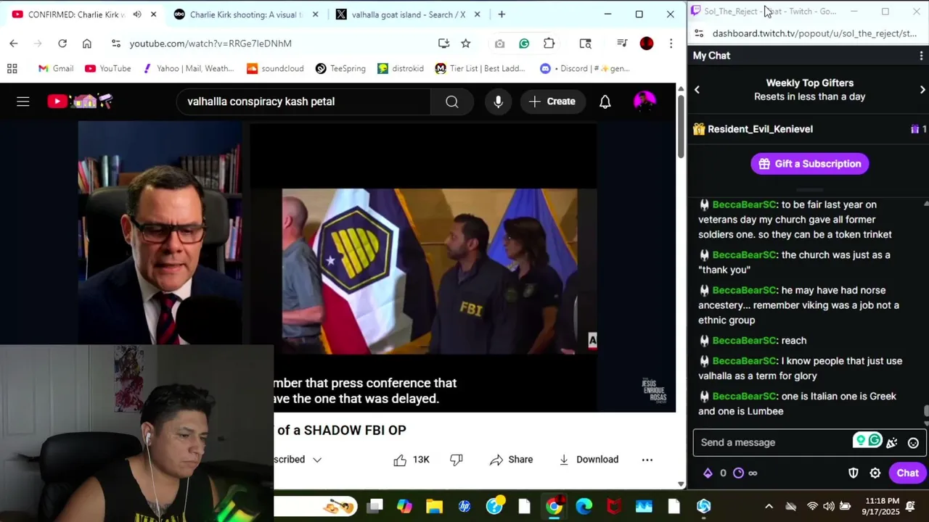Image resolution: width=929 pixels, height=522 pixels.
Task: Open Chrome media controls button
Action: [622, 43]
